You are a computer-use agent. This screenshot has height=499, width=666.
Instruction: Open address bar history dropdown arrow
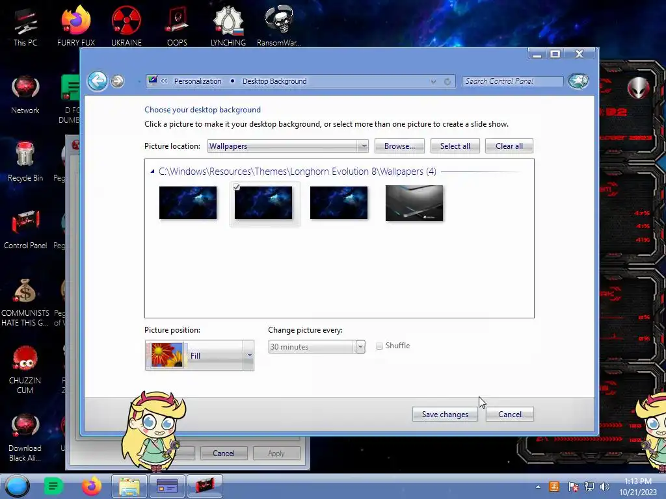pyautogui.click(x=433, y=81)
